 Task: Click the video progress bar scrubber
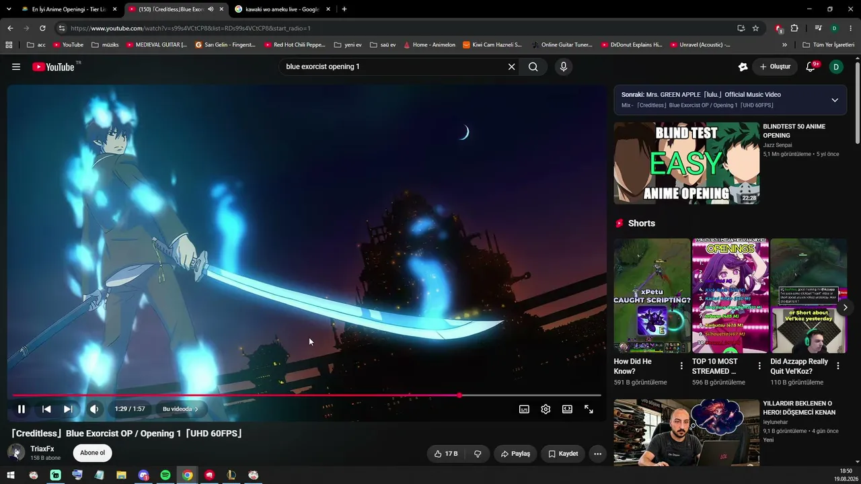(x=459, y=395)
